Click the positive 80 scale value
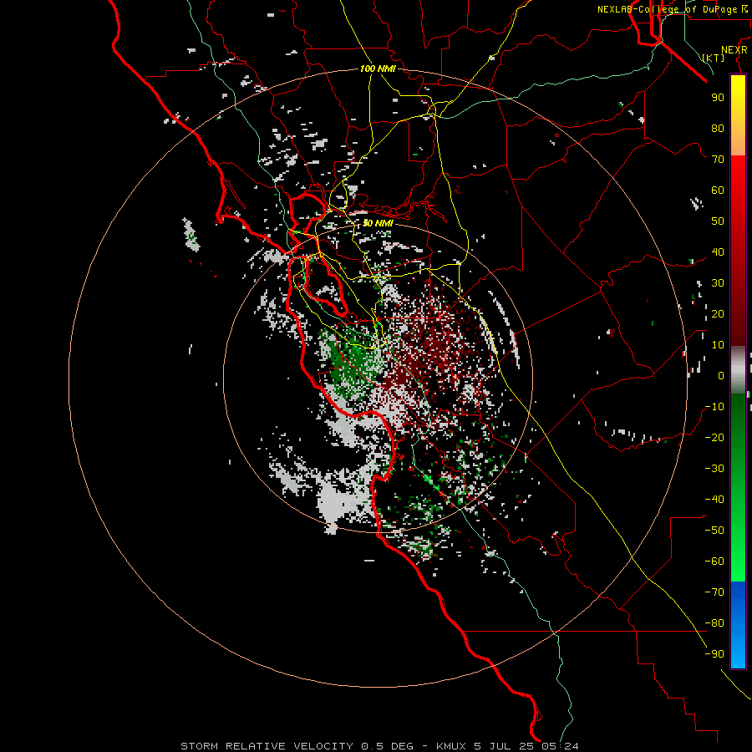The image size is (752, 752). point(718,128)
